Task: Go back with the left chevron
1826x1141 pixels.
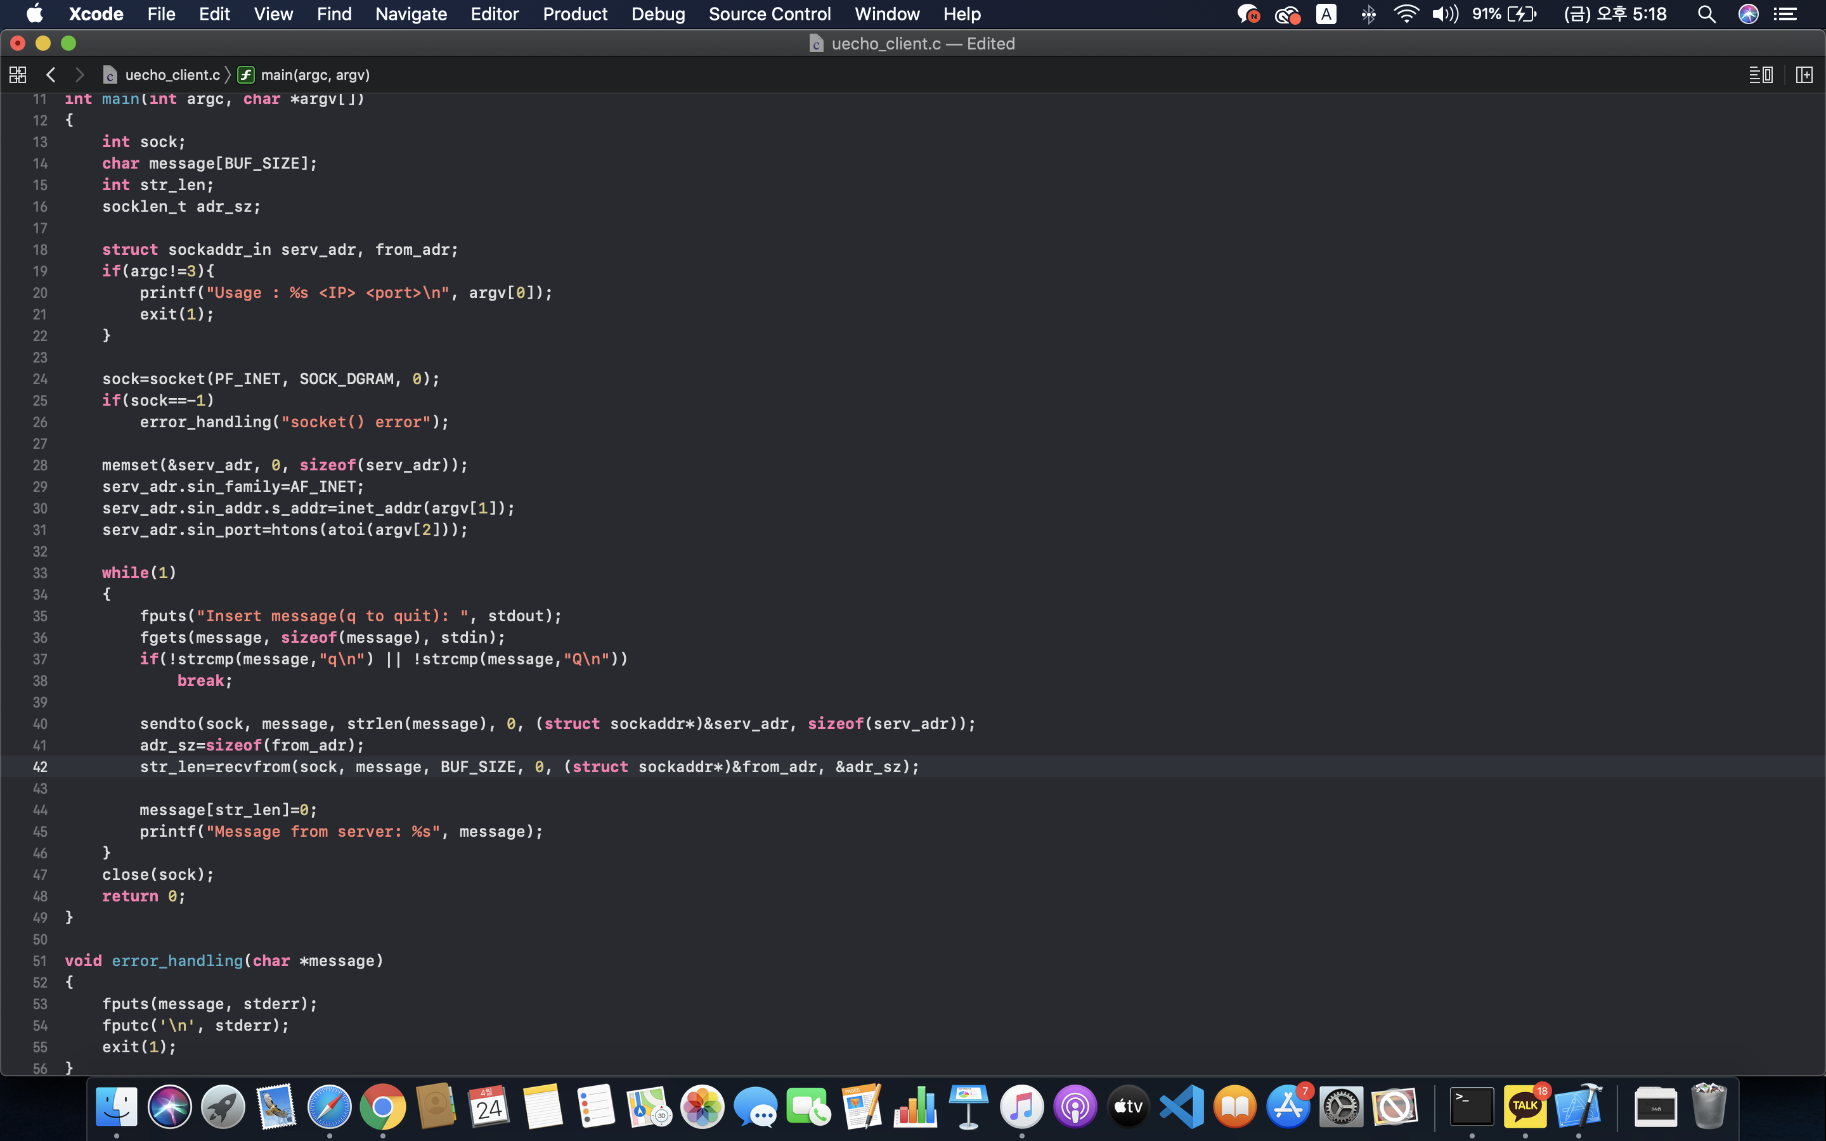Action: 51,75
